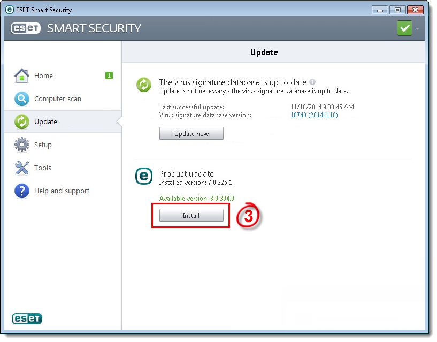
Task: Click the ESET logo in bottom corner
Action: coord(27,319)
